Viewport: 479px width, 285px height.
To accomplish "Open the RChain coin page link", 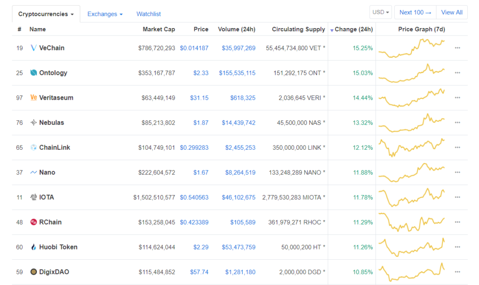I will coord(51,222).
